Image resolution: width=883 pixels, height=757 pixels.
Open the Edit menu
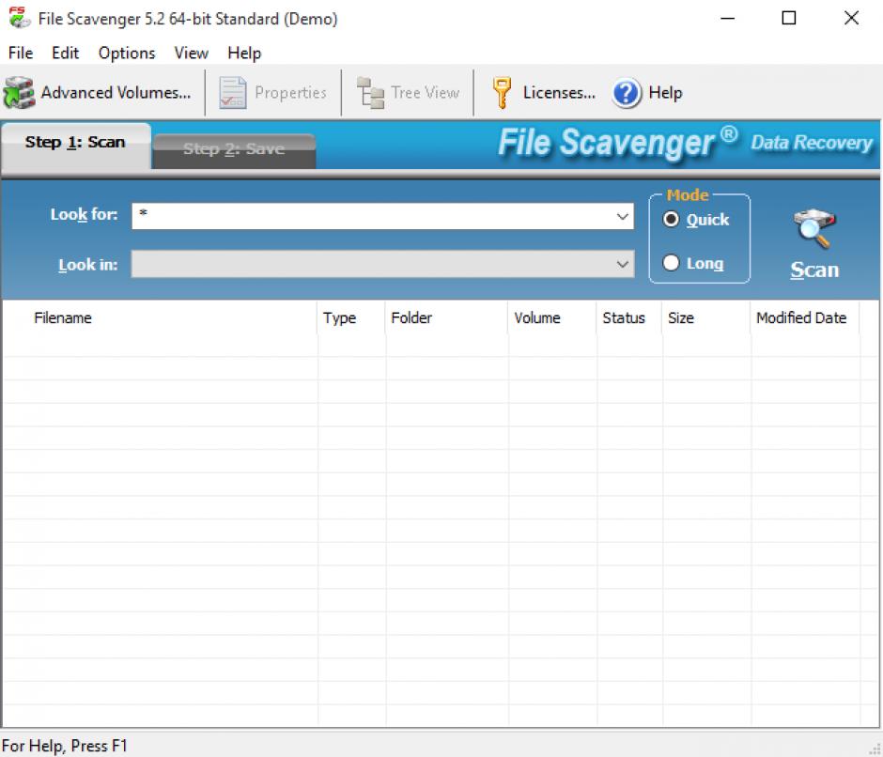coord(66,53)
